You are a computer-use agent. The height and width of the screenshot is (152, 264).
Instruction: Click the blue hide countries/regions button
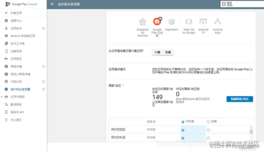pyautogui.click(x=240, y=99)
